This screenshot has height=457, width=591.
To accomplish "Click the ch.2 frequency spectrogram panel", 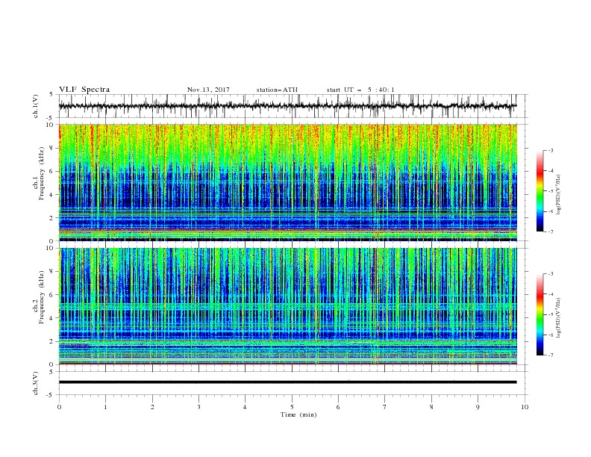I will coord(287,306).
